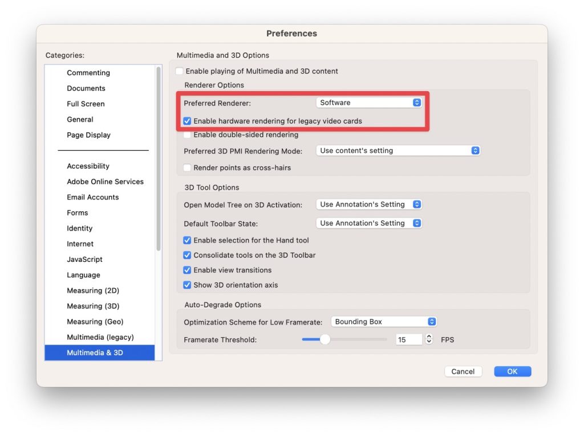
Task: Disable view transitions
Action: click(188, 270)
